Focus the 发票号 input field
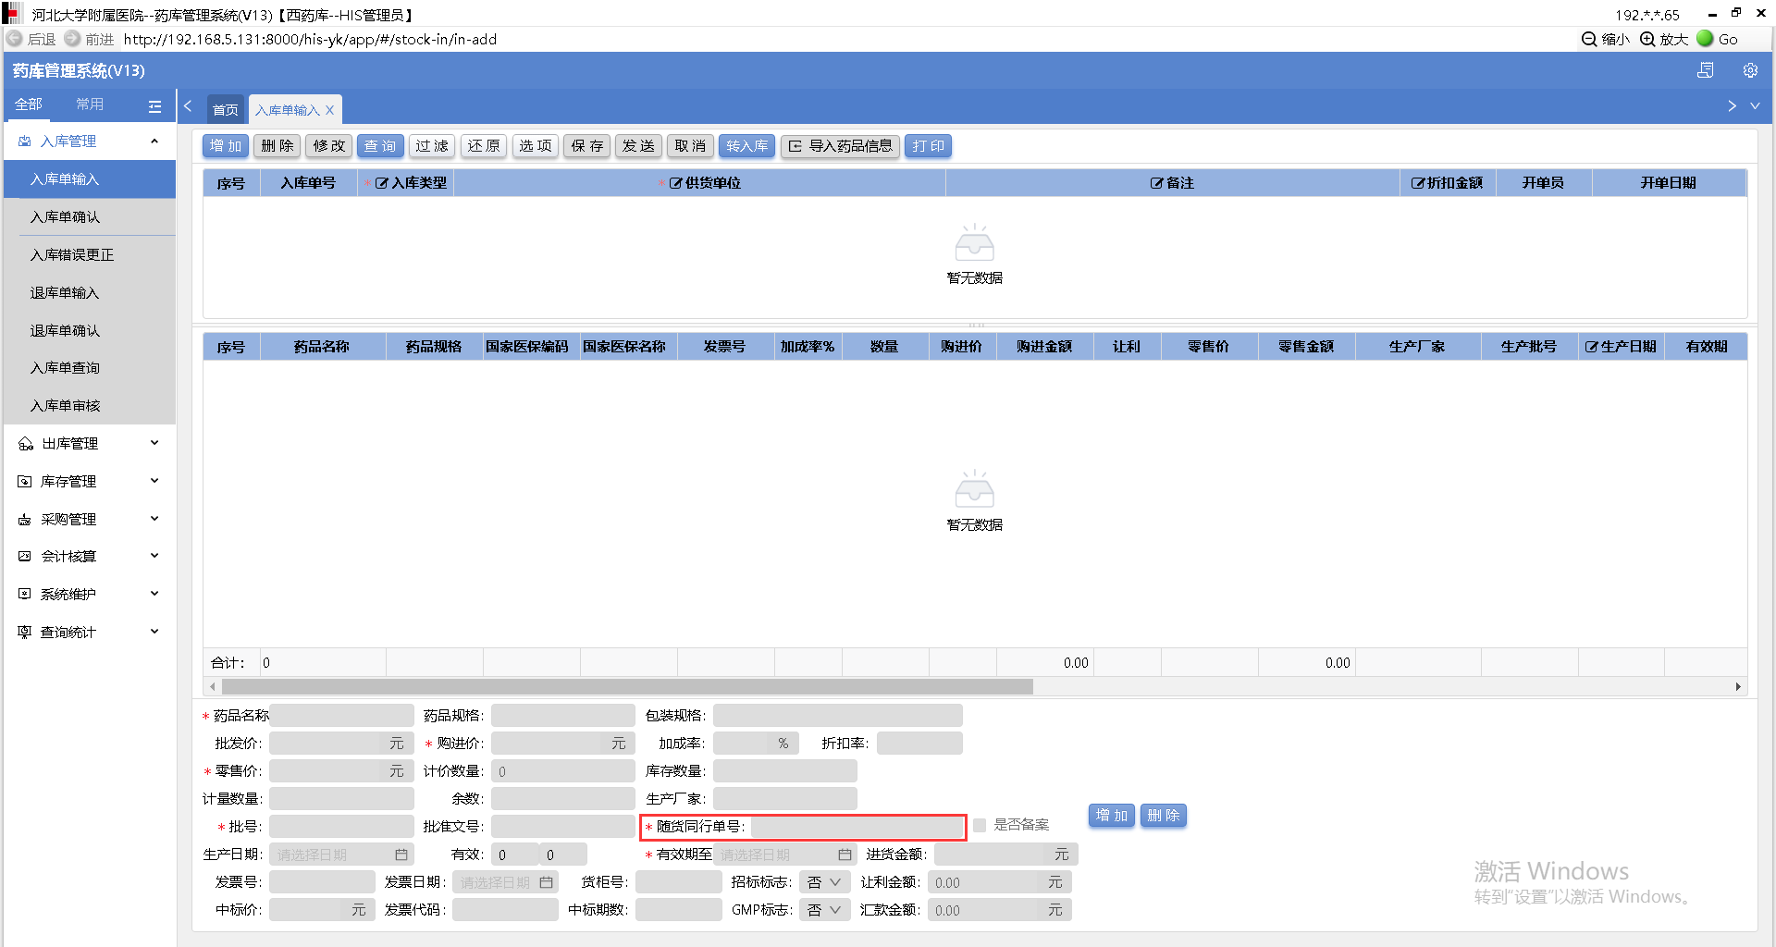 point(322,882)
